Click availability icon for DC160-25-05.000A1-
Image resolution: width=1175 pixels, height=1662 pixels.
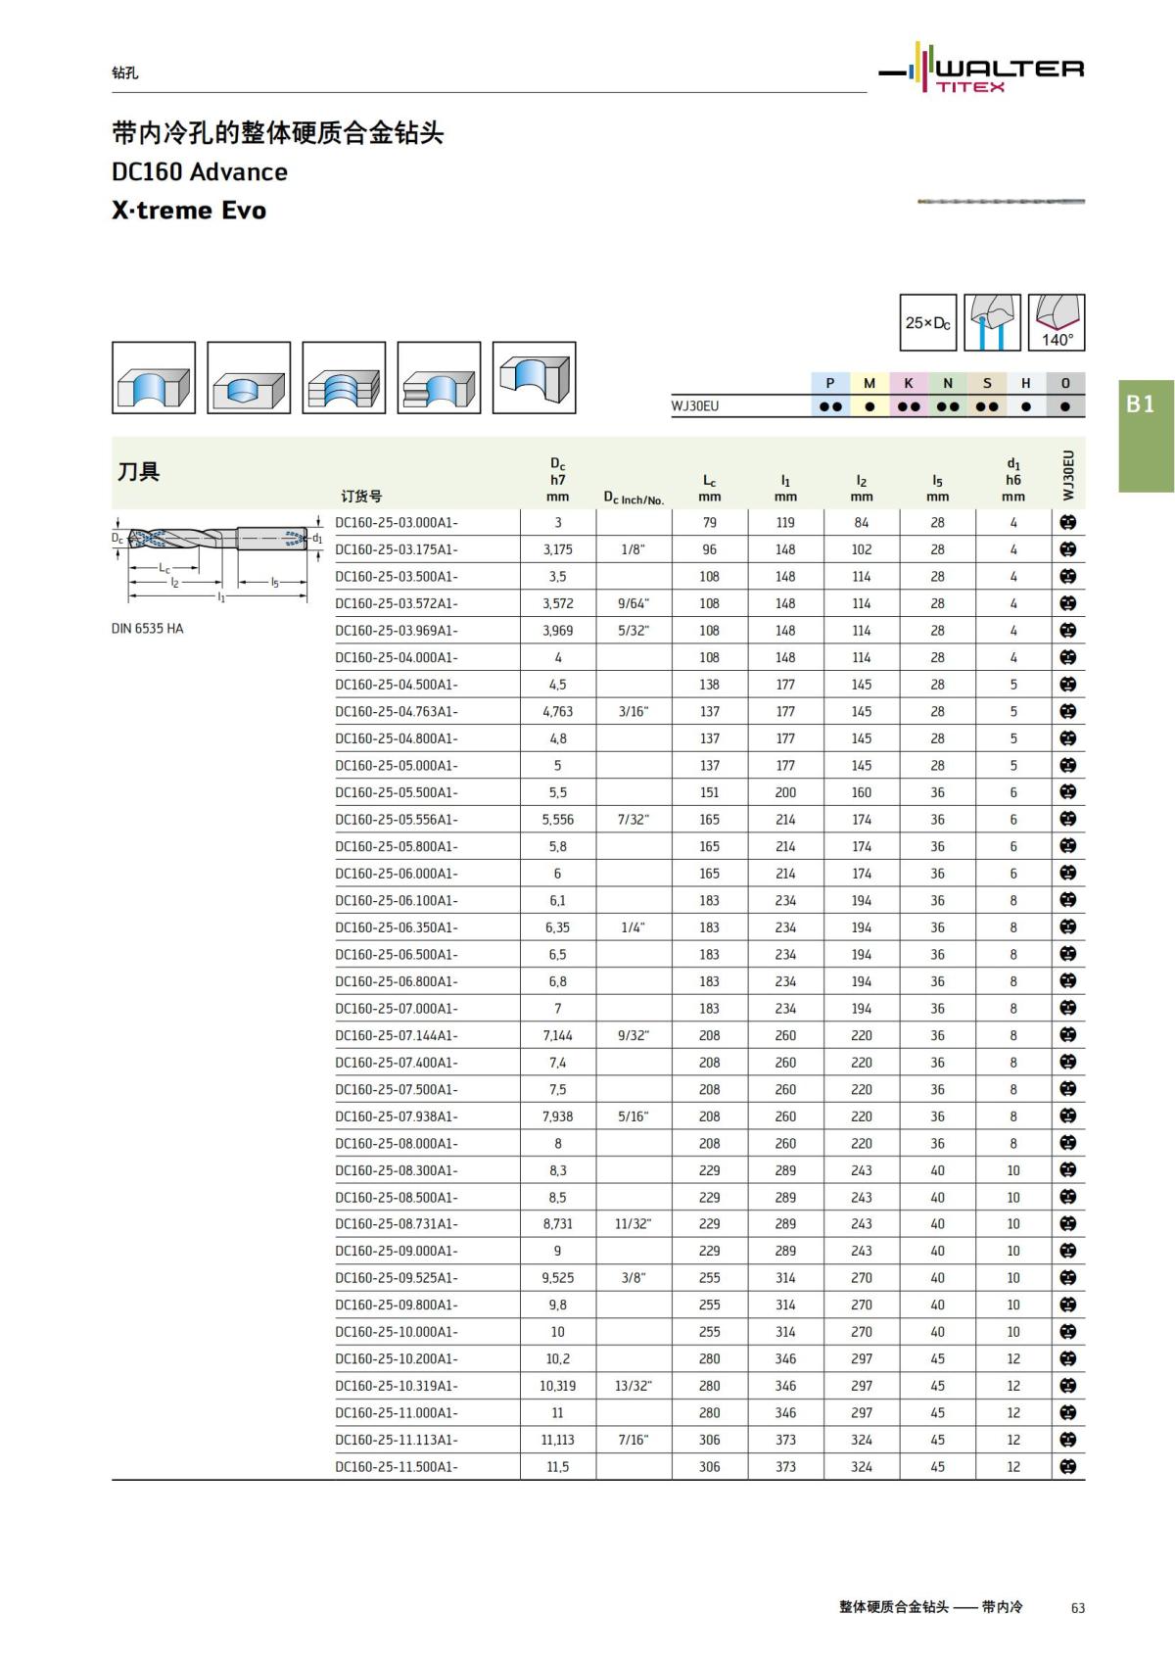[x=1068, y=765]
